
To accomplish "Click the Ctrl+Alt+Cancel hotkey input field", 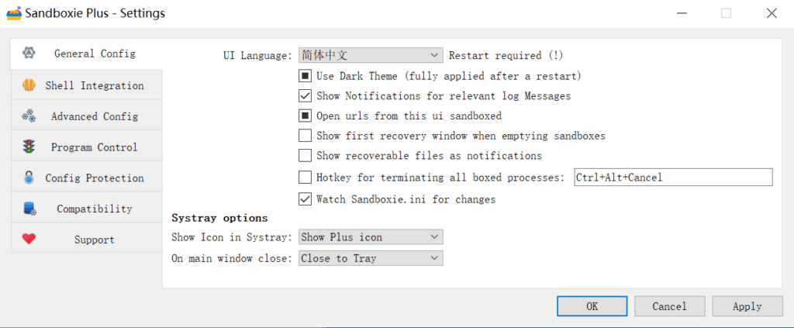I will pos(672,178).
